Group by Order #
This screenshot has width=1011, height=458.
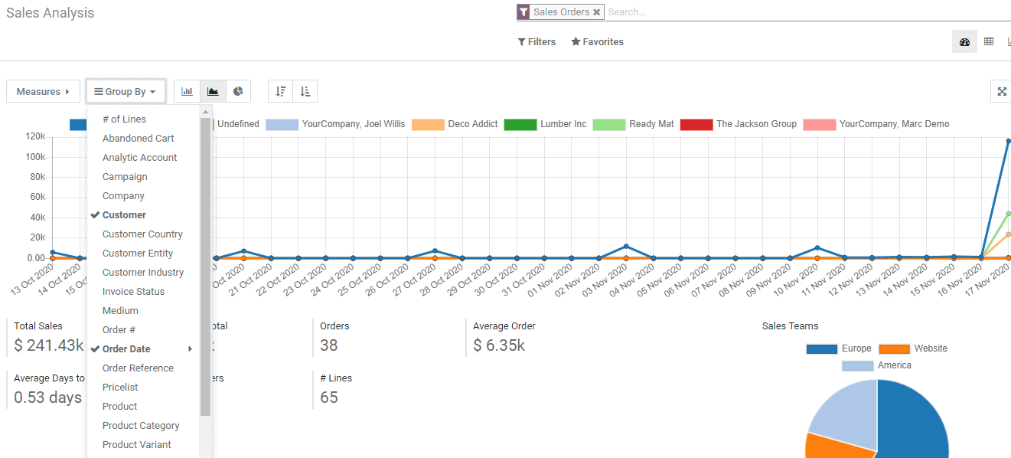click(119, 330)
